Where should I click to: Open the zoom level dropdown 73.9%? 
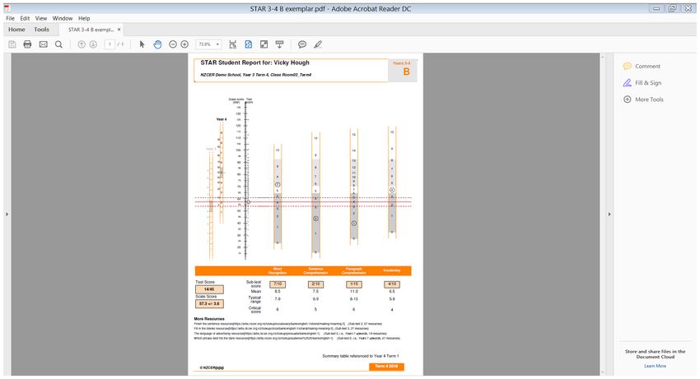tap(208, 44)
